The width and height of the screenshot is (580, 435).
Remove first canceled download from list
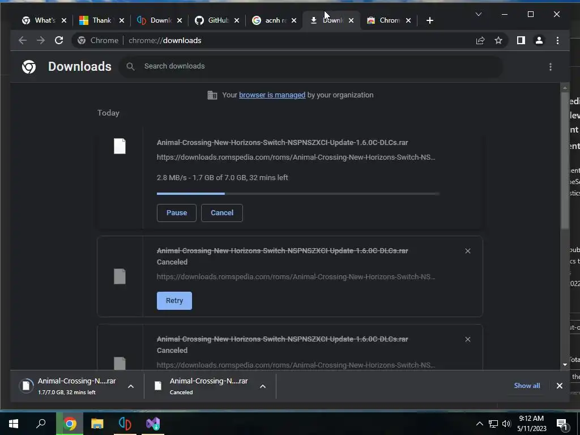467,251
